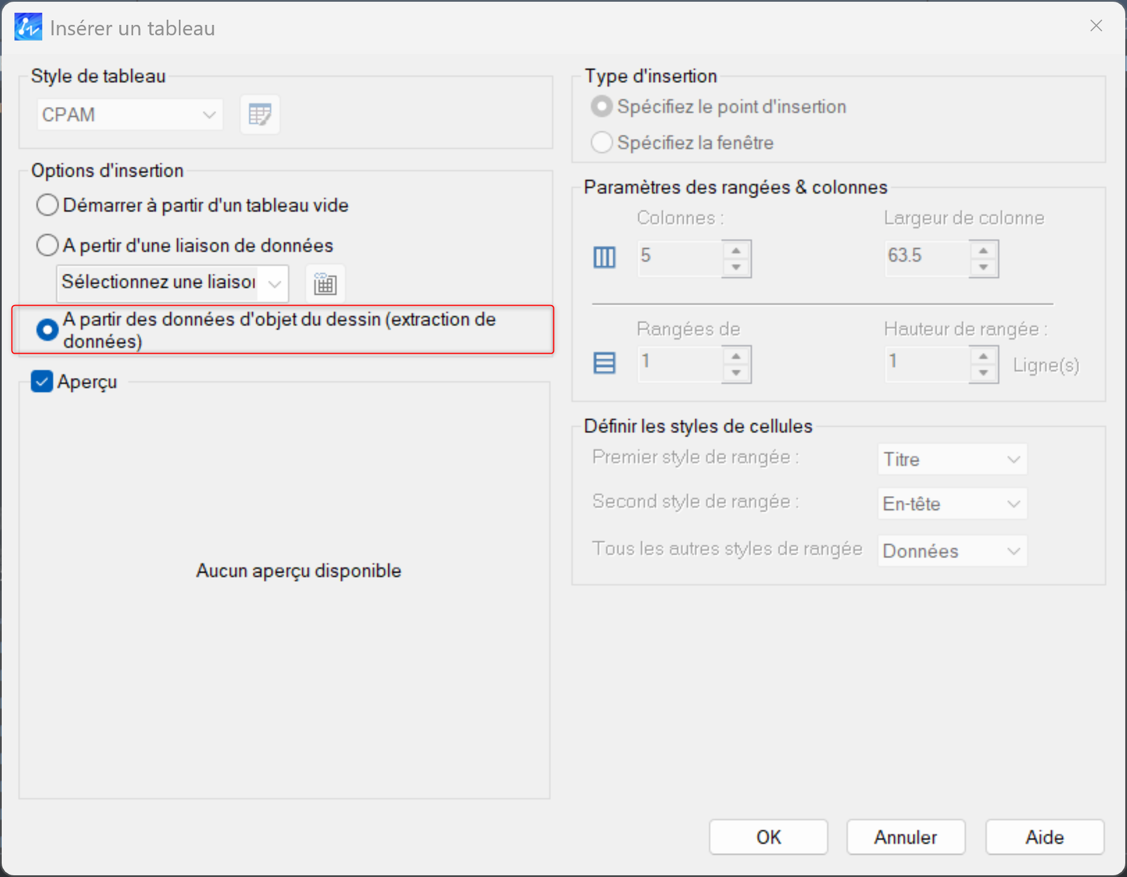1127x877 pixels.
Task: Increase the Colonnes value with up arrow
Action: point(736,251)
